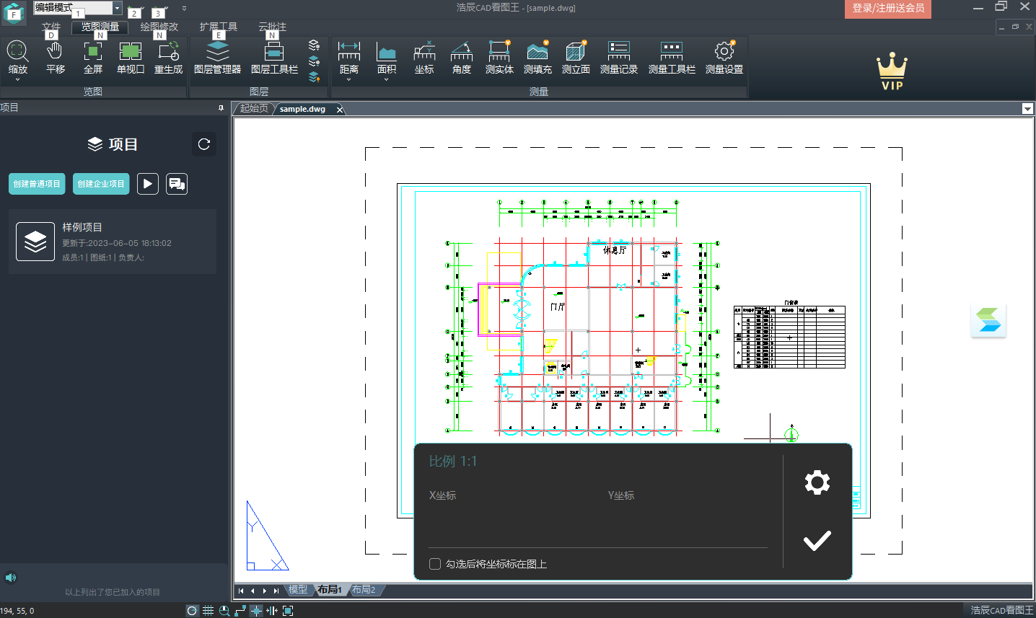This screenshot has width=1036, height=618.
Task: Toggle magnifier status bar icon
Action: pos(224,611)
